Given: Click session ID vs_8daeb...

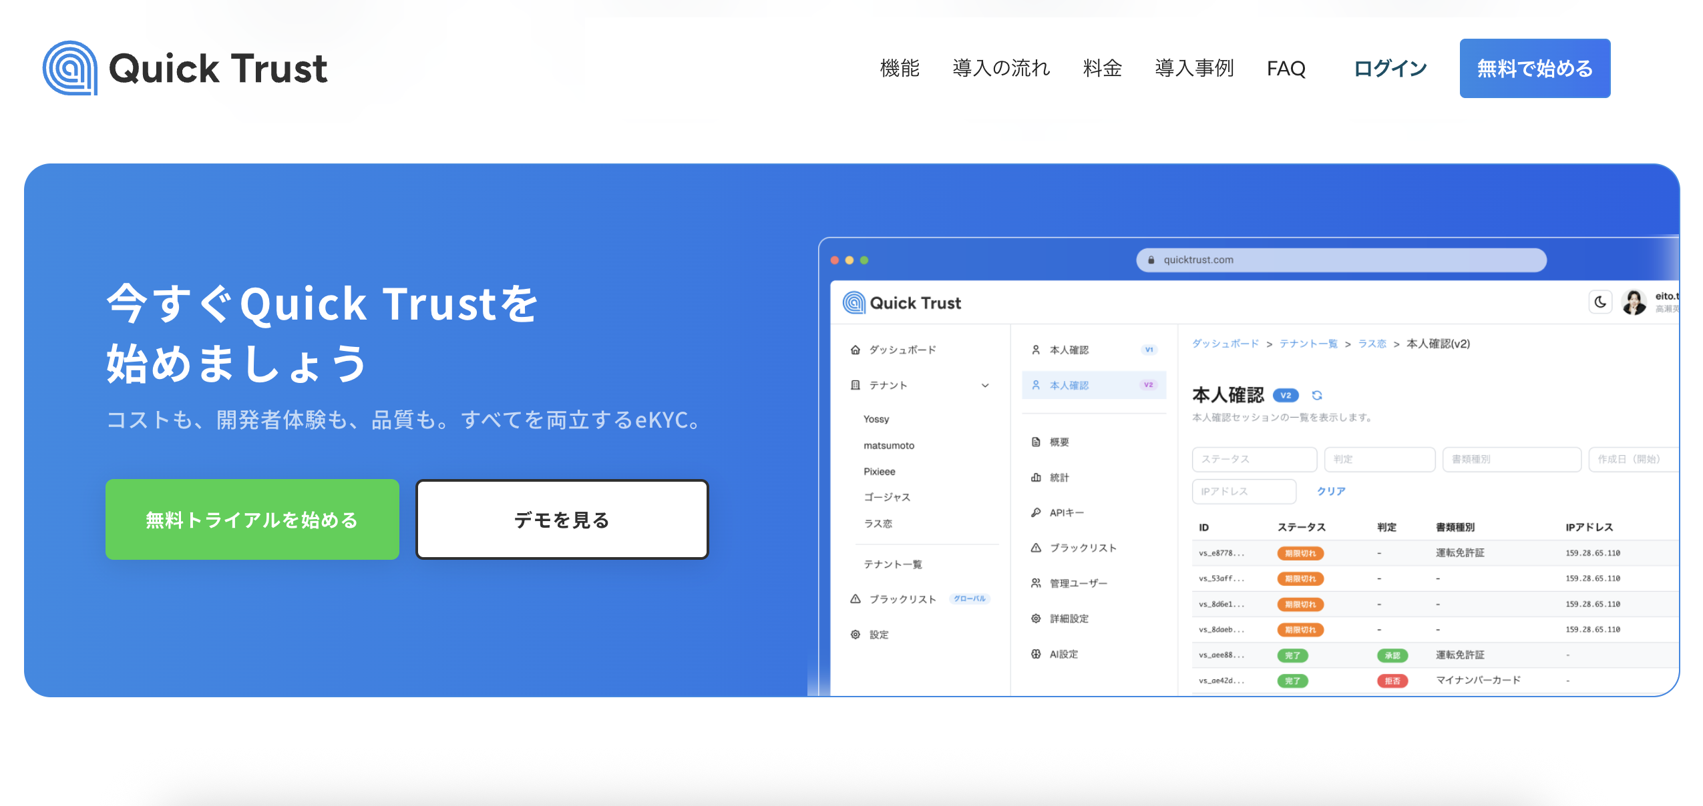Looking at the screenshot, I should 1221,629.
